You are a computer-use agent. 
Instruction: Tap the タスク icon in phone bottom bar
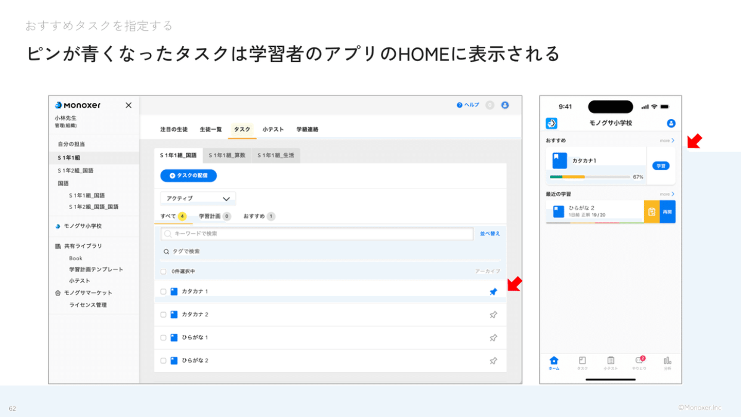click(x=583, y=363)
